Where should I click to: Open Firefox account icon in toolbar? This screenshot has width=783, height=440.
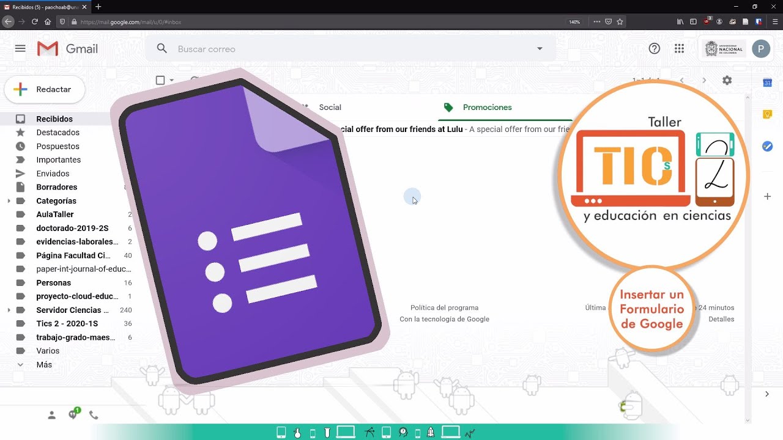(719, 21)
